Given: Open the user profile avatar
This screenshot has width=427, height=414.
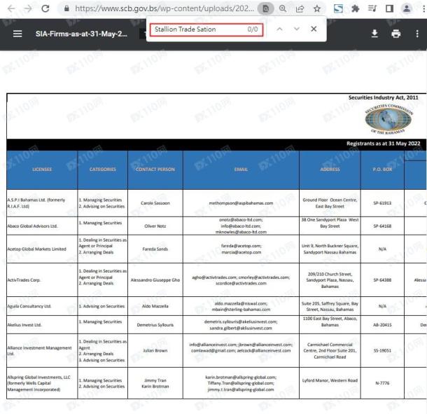Looking at the screenshot, I should (x=407, y=8).
